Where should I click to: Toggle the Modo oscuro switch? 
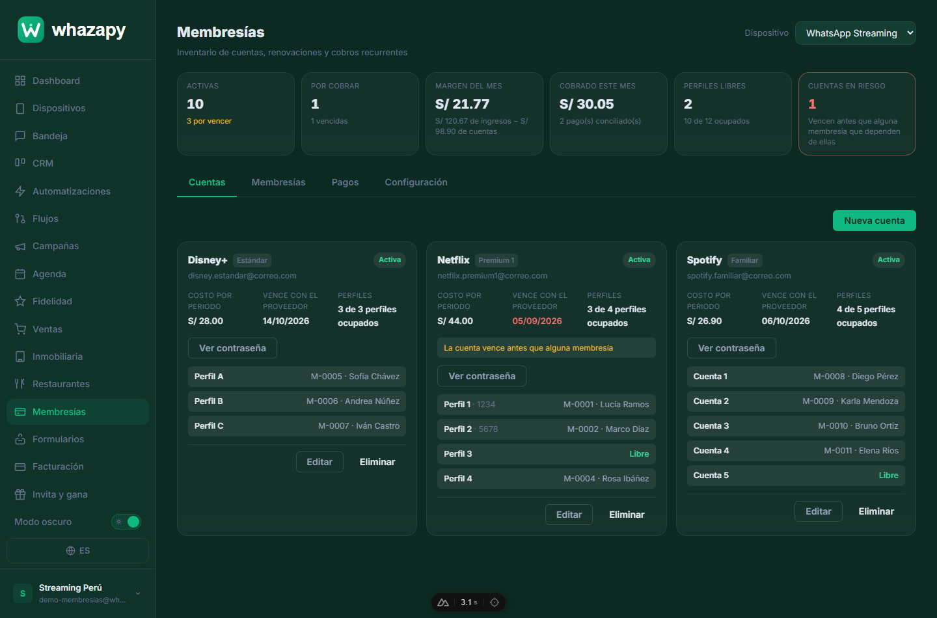pos(126,522)
